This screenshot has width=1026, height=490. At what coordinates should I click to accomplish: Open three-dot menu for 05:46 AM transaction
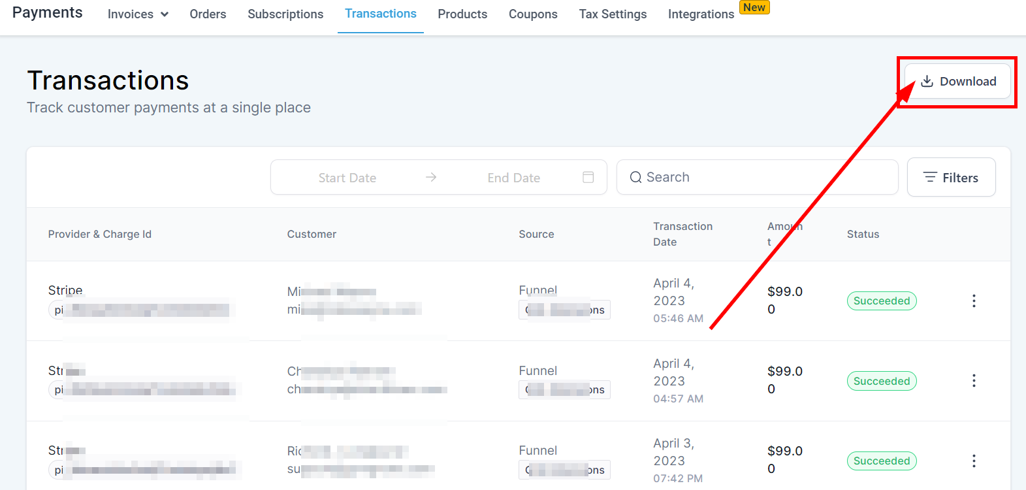click(973, 301)
